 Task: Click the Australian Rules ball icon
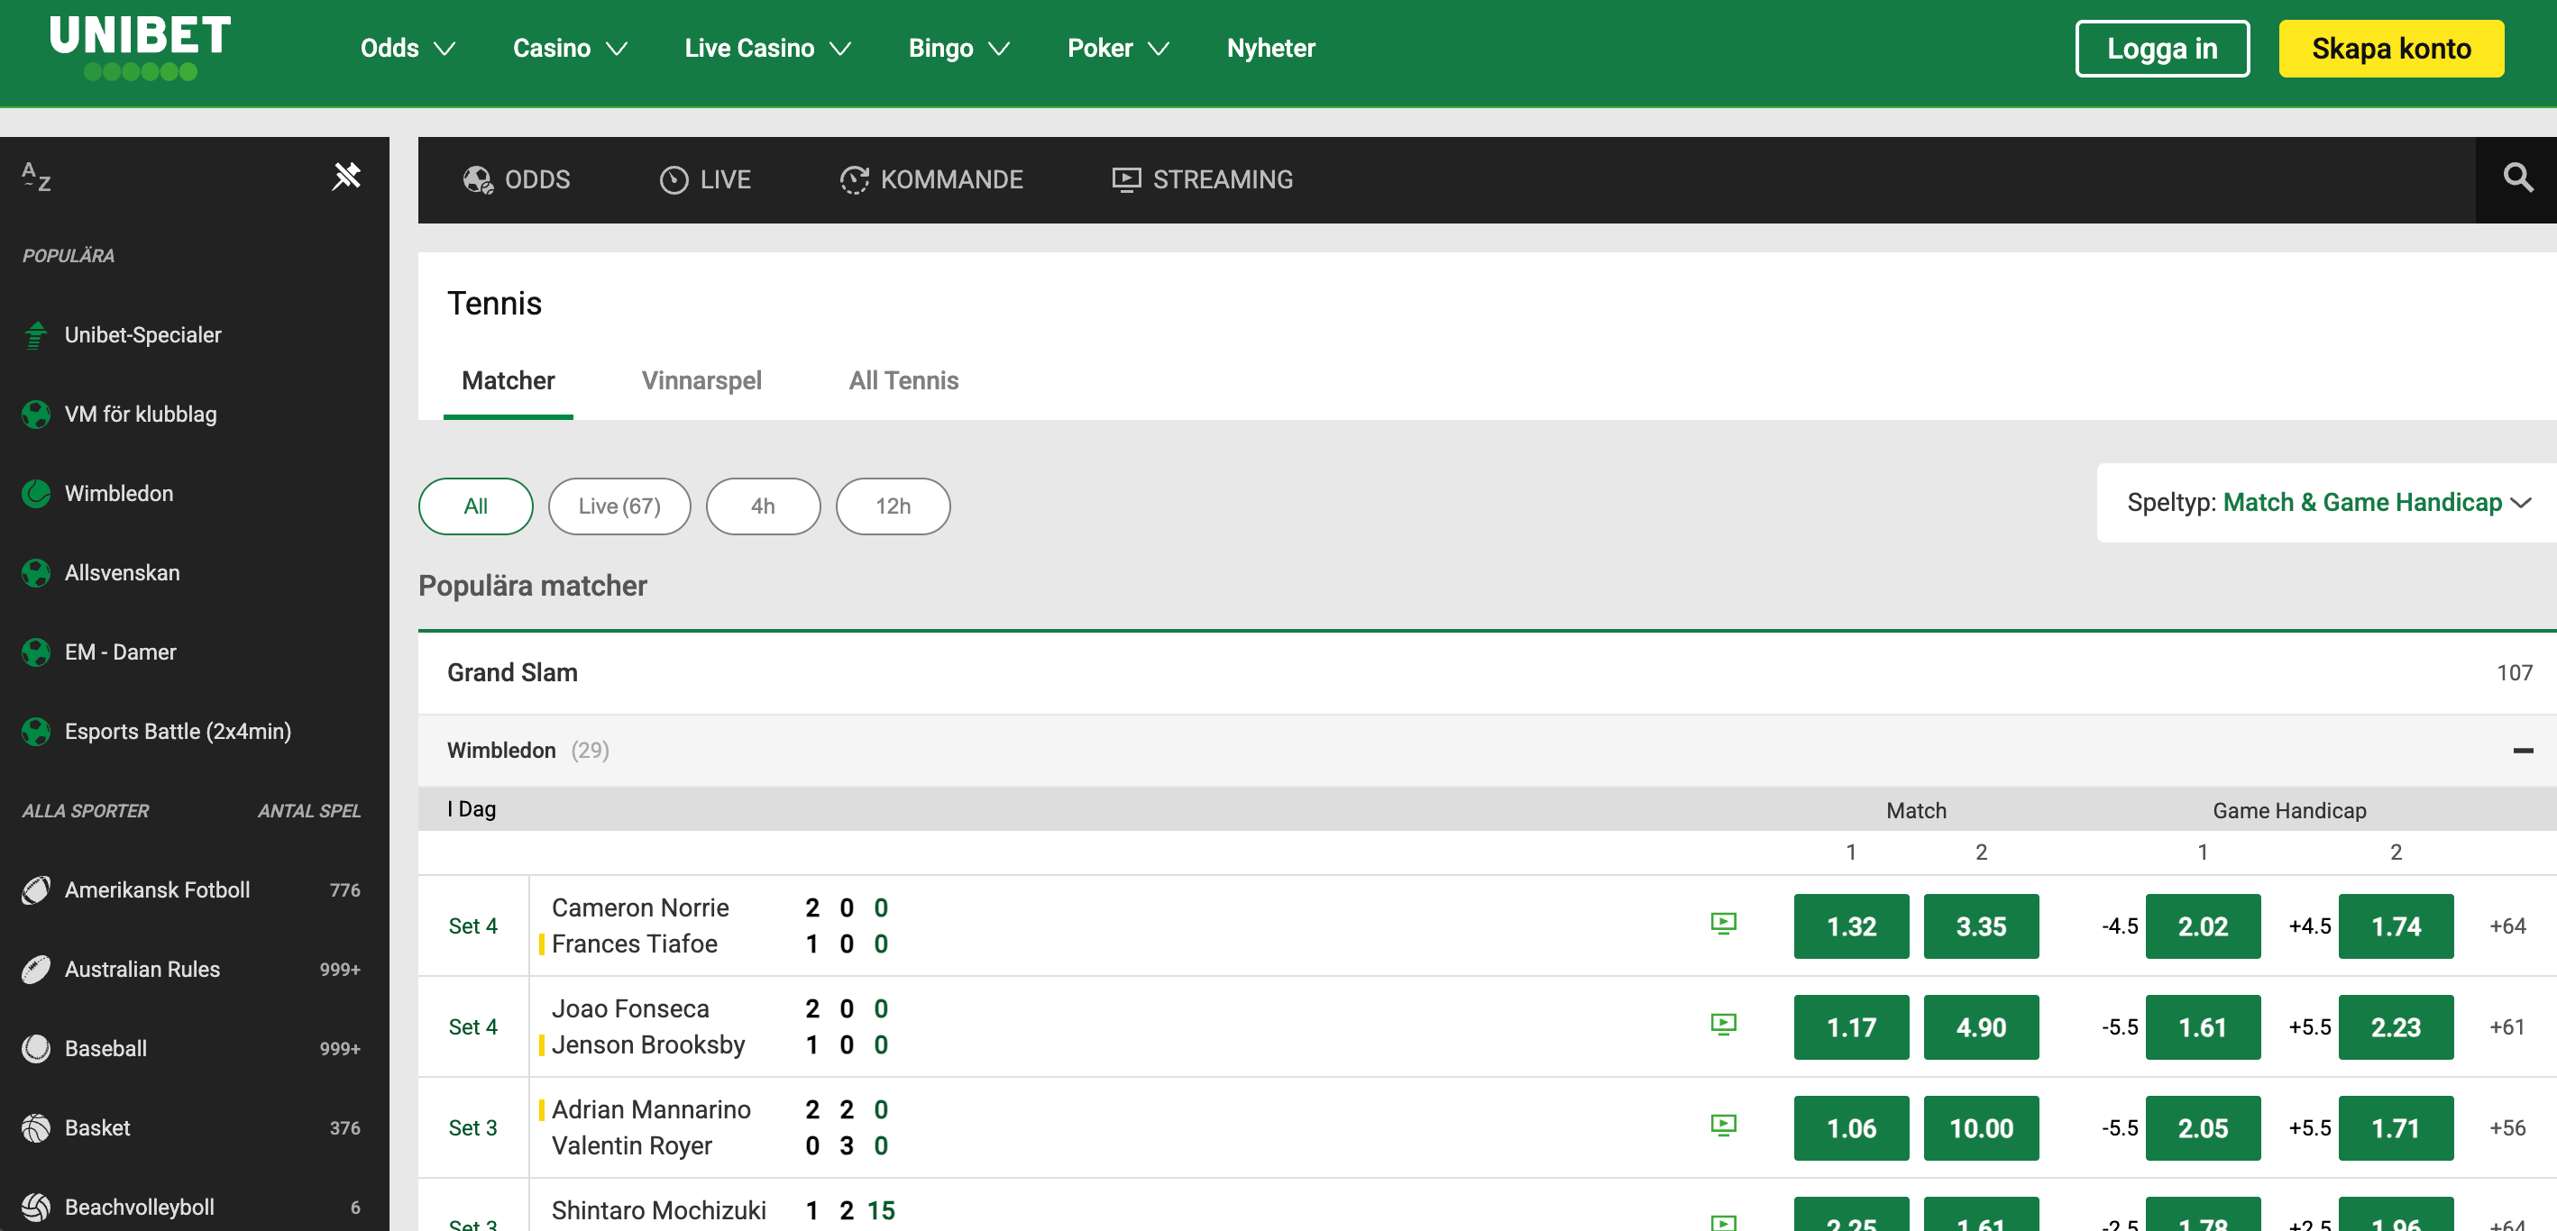pyautogui.click(x=36, y=971)
